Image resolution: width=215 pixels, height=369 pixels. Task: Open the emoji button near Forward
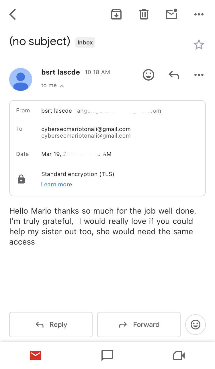coord(196,325)
